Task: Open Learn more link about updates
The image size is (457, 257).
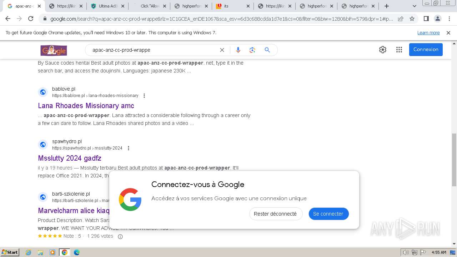Action: [428, 33]
